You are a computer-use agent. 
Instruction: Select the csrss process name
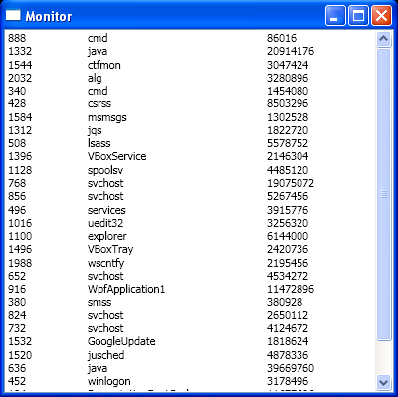tap(99, 103)
